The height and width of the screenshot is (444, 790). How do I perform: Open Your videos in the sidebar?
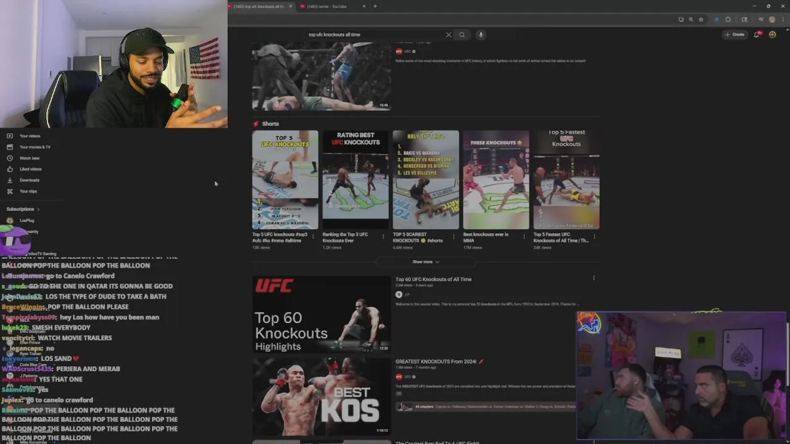click(x=23, y=136)
